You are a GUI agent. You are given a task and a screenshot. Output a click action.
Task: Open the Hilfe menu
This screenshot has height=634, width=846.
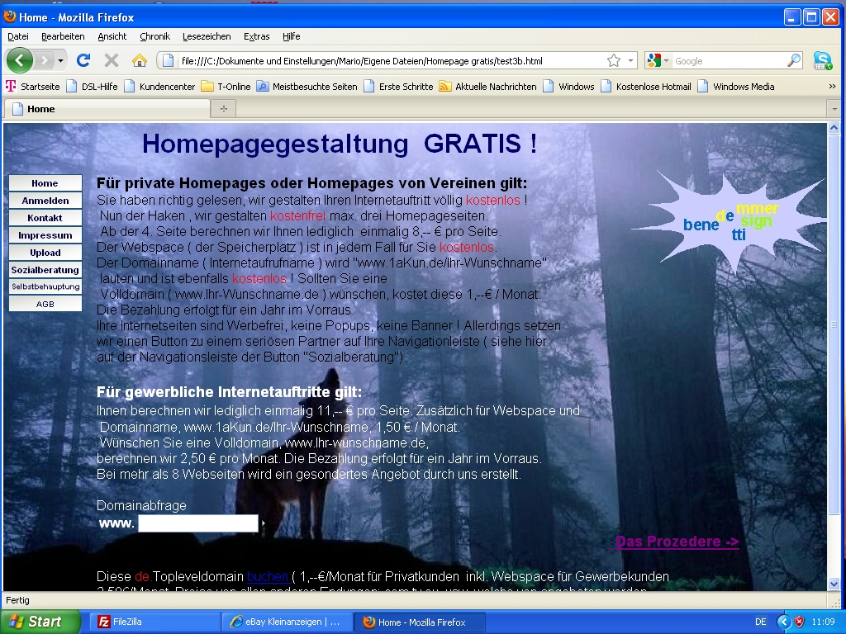point(291,36)
